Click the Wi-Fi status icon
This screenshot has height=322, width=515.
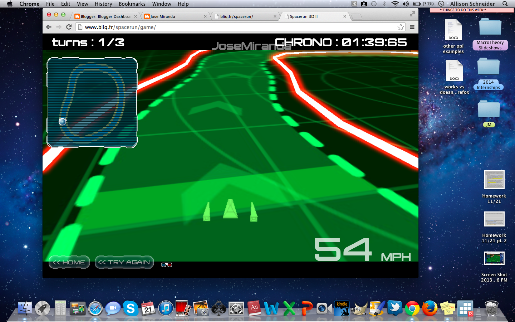(x=395, y=4)
